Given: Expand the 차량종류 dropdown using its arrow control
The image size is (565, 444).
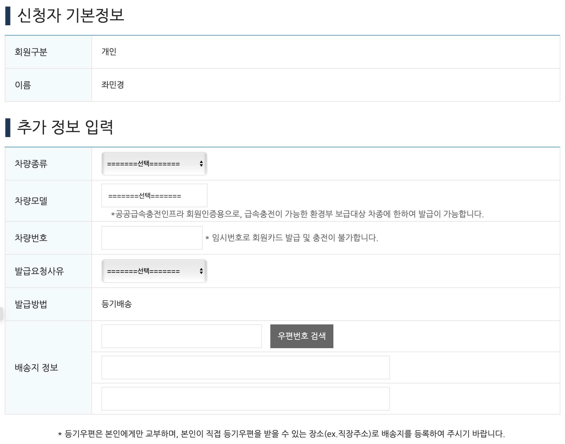Looking at the screenshot, I should (202, 163).
